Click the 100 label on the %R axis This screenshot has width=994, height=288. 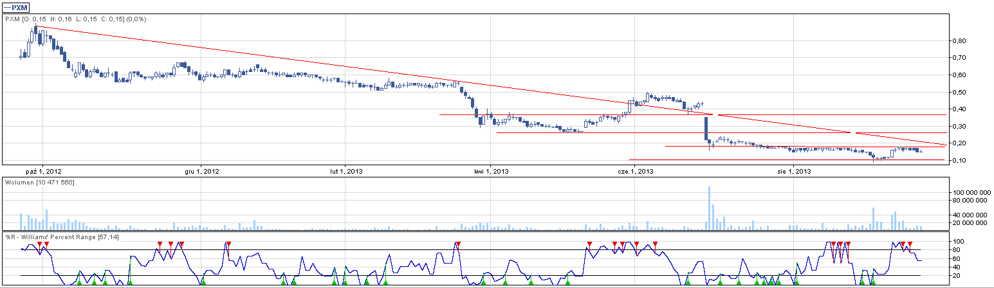click(x=957, y=242)
